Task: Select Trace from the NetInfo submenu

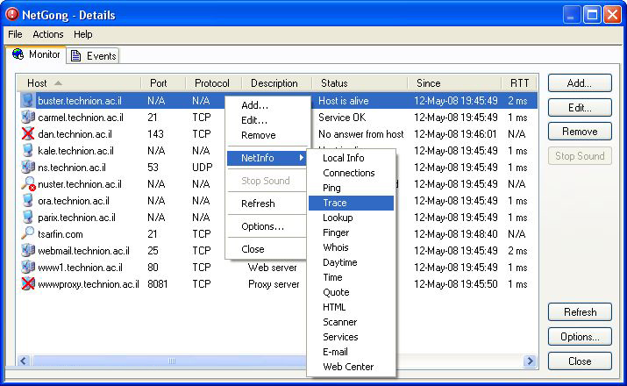Action: (351, 203)
